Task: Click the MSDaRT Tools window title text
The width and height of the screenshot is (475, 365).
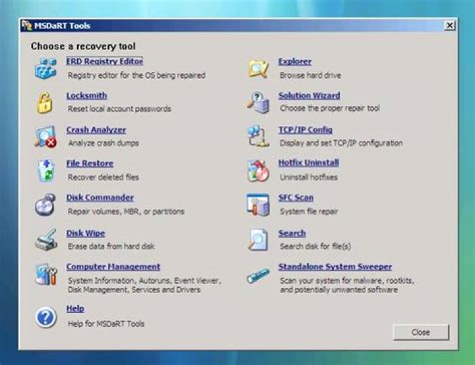Action: (62, 26)
